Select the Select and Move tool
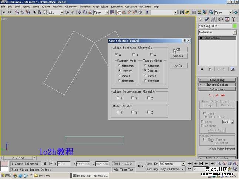The height and width of the screenshot is (179, 239). (x=80, y=12)
